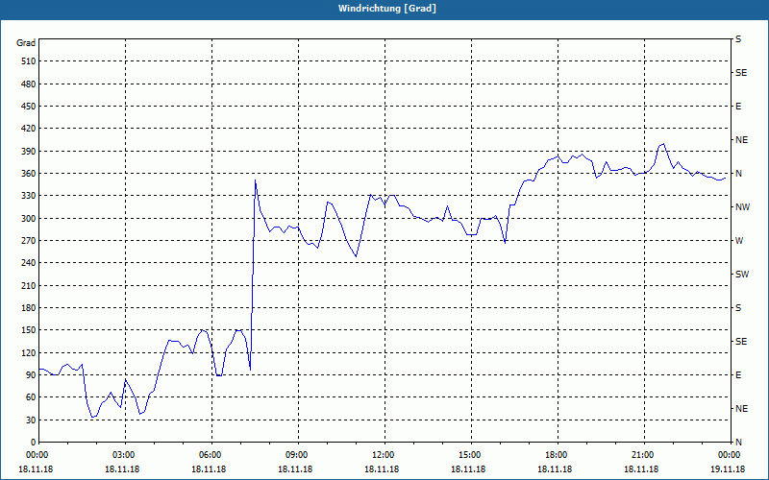Click the 'Windrichtung [Grad]' chart title
Image resolution: width=769 pixels, height=480 pixels.
point(387,9)
